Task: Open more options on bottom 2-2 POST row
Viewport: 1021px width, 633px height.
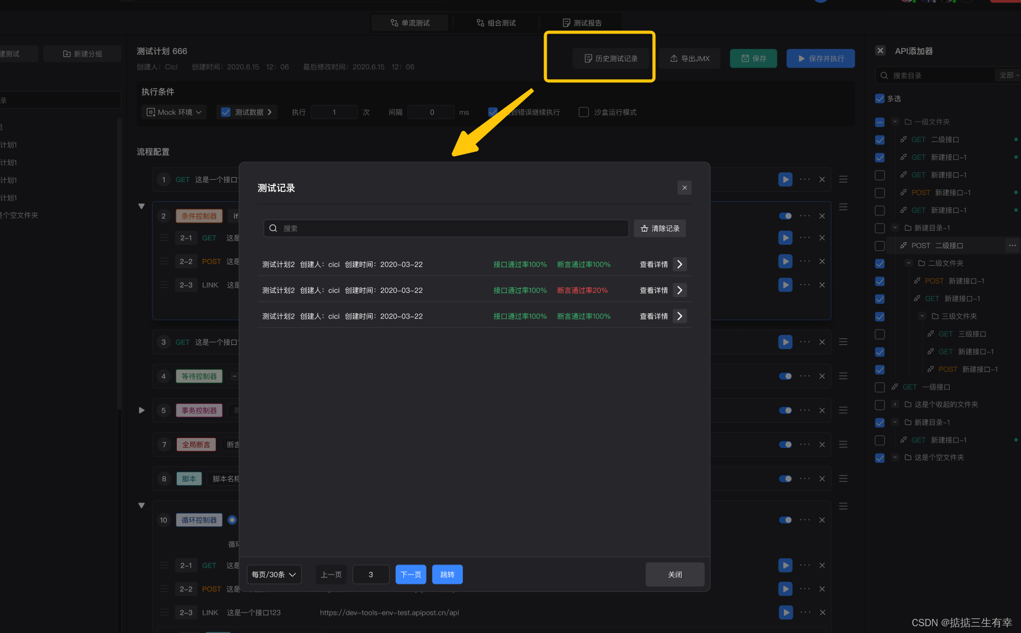Action: tap(805, 588)
